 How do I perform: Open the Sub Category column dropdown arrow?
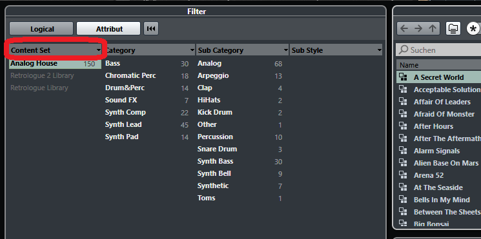[285, 50]
